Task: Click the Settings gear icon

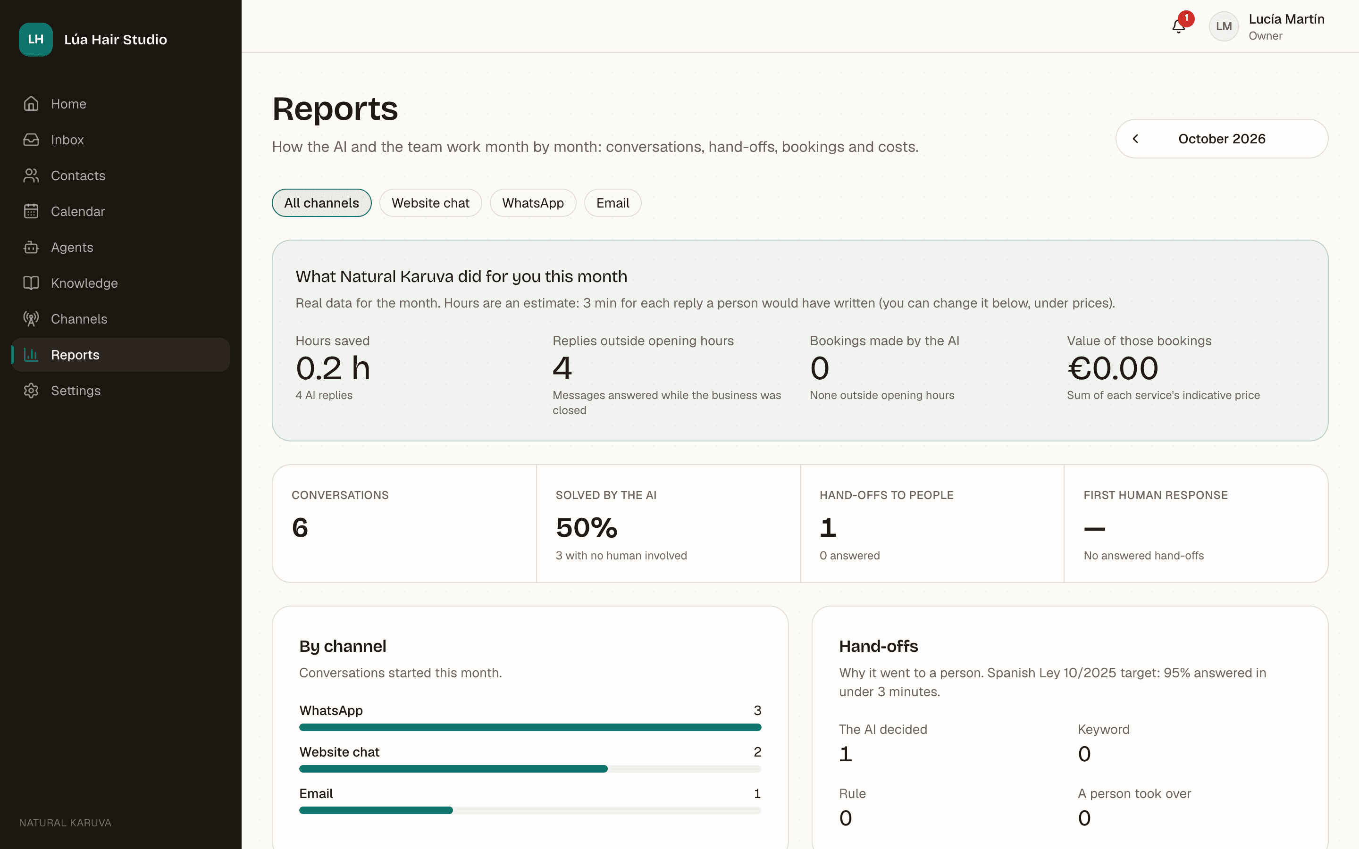Action: (x=31, y=391)
